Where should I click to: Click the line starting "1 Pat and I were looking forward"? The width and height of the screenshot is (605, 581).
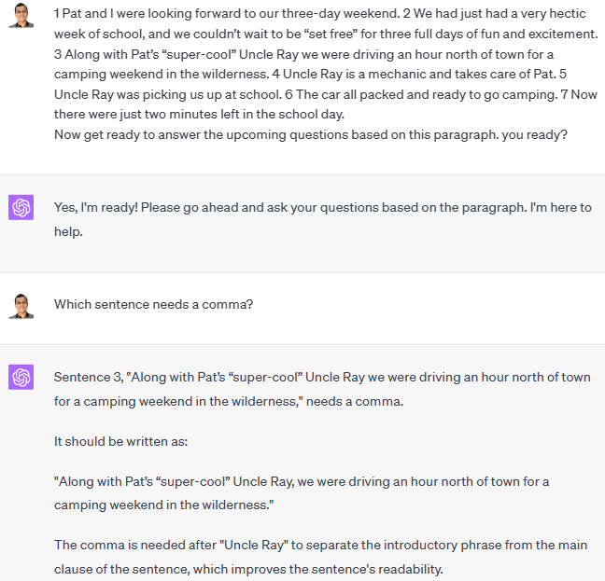pos(320,14)
